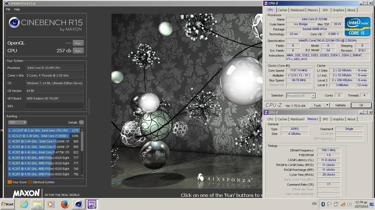Click the EN language indicator in taskbar
The height and width of the screenshot is (210, 375).
tap(314, 204)
